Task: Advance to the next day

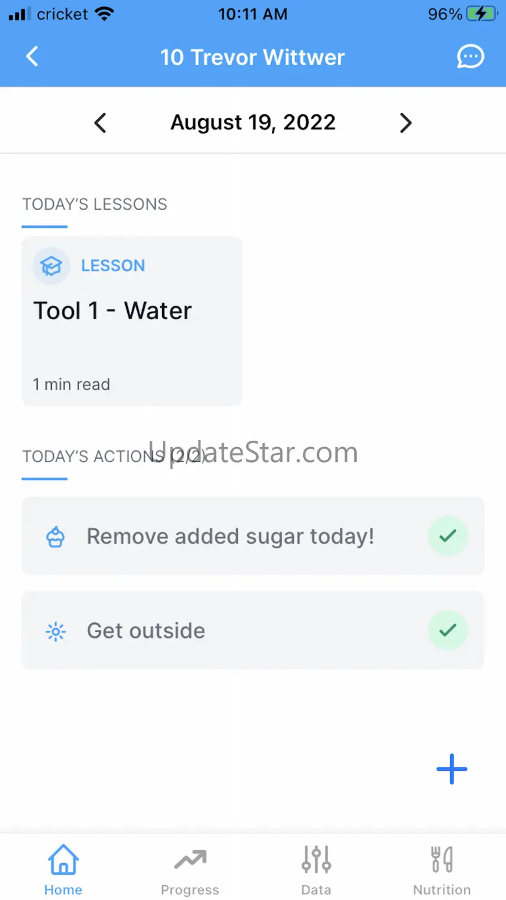Action: pos(405,123)
